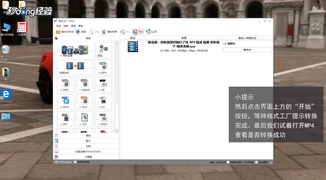The image size is (326, 180).
Task: Open the 任务 menu
Action: click(x=58, y=26)
